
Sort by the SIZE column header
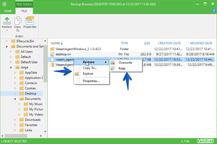tap(147, 43)
